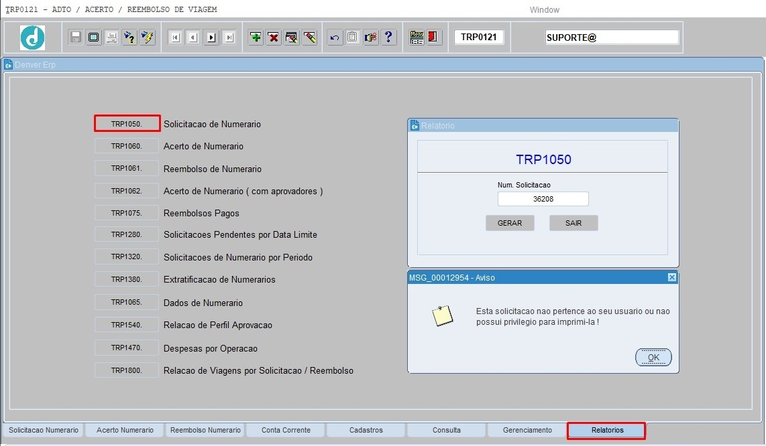Exit the form via red door icon
766x446 pixels.
coord(433,38)
